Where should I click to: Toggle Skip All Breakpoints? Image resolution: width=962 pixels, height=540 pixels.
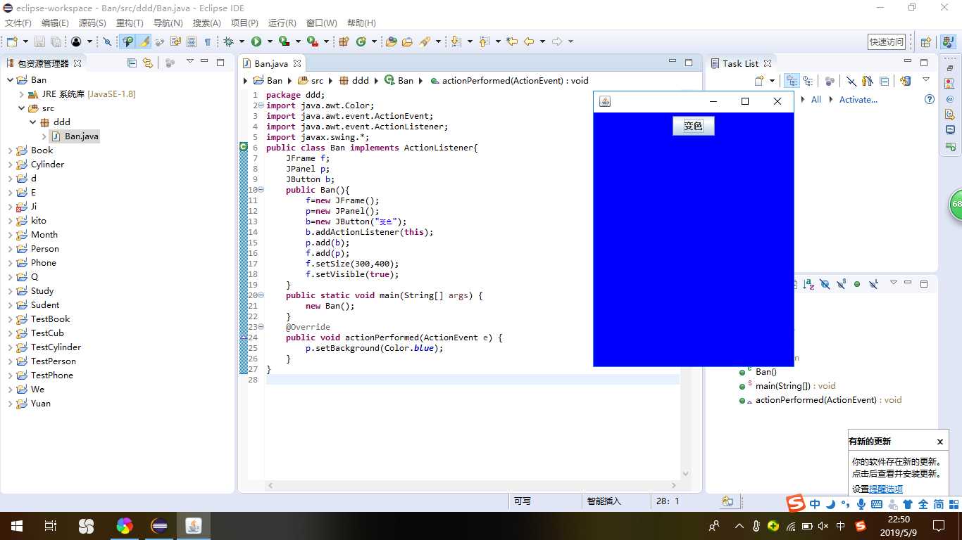[107, 42]
